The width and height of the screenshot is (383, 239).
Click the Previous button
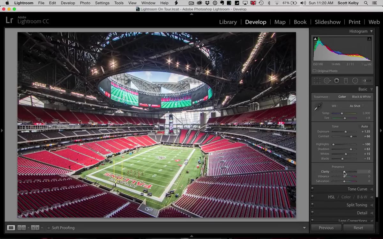click(x=326, y=228)
